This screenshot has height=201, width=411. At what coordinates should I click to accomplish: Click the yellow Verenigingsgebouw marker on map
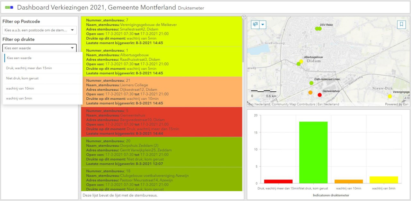point(390,96)
